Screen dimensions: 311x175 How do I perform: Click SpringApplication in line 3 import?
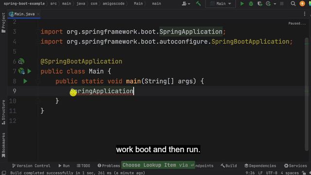click(x=191, y=32)
